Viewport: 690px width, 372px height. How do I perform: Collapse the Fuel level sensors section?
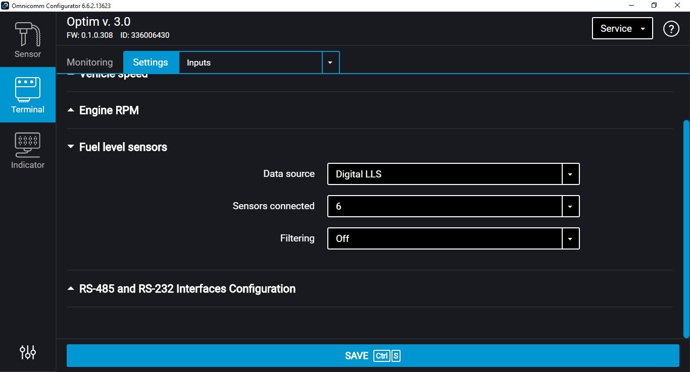70,147
